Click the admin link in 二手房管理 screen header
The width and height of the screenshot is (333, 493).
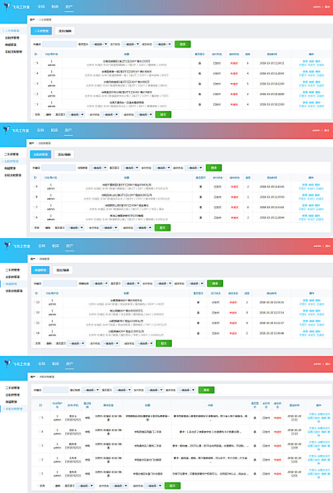(316, 7)
